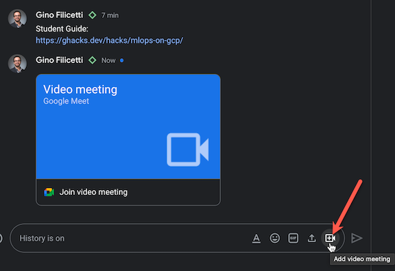
Task: Click Gino Filicetti's avatar on 7 min message
Action: click(x=17, y=19)
